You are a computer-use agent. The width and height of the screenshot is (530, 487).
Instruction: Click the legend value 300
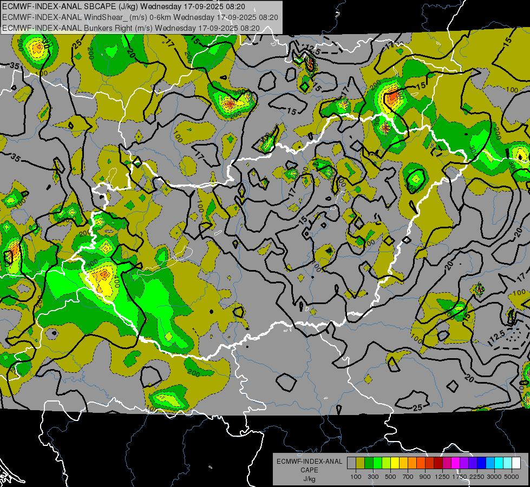pyautogui.click(x=373, y=477)
